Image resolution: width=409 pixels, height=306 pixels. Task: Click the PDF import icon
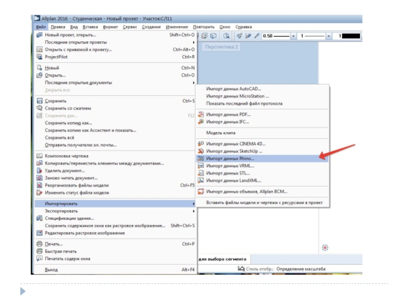click(201, 115)
